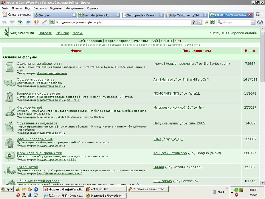Image resolution: width=265 pixels, height=199 pixels.
Task: Click the glasses view mode icon
Action: [x=260, y=22]
